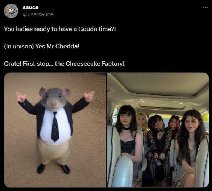
Task: Click the rat's black shoe on the left
Action: click(41, 168)
